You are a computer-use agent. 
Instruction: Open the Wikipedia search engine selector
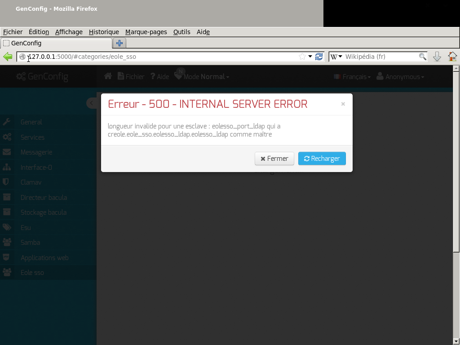tap(336, 57)
